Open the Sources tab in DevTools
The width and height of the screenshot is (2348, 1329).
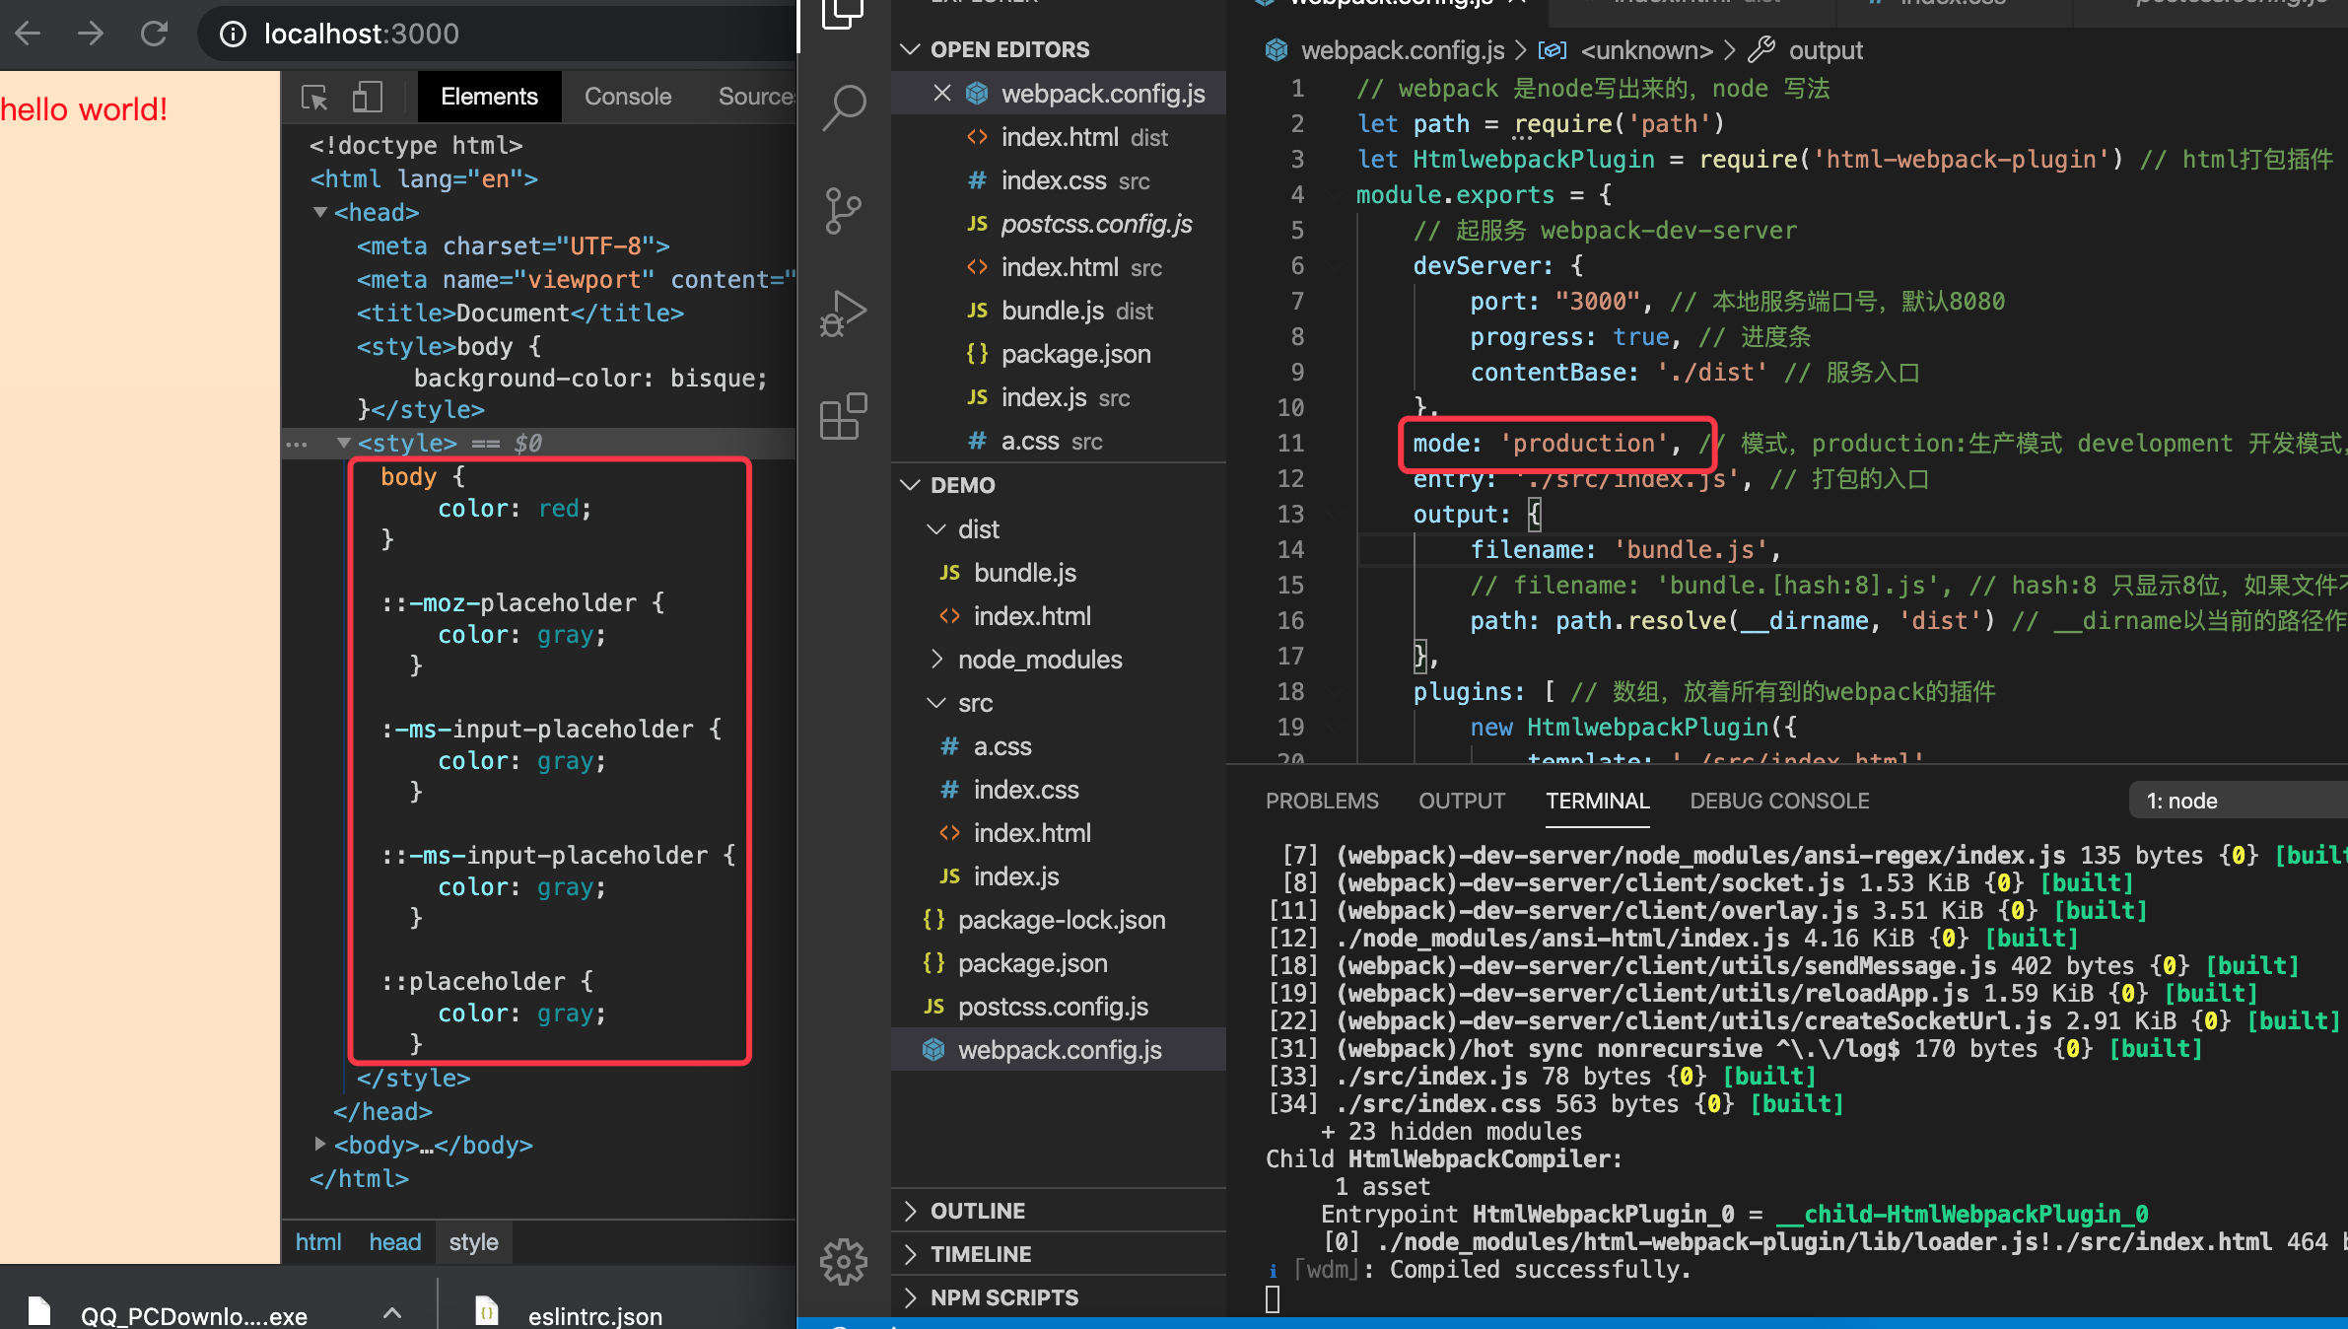(756, 97)
